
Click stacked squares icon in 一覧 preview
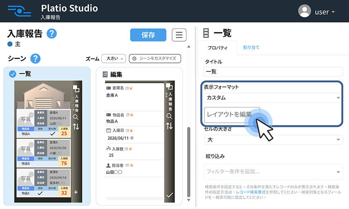coord(76,89)
